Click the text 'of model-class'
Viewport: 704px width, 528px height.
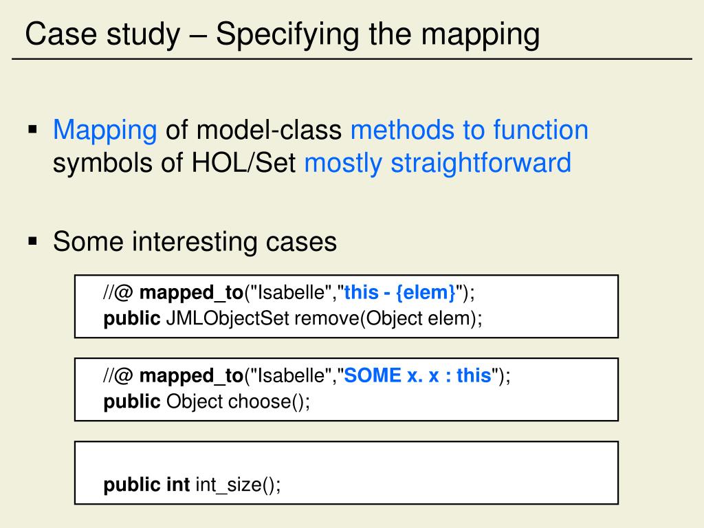tap(254, 131)
